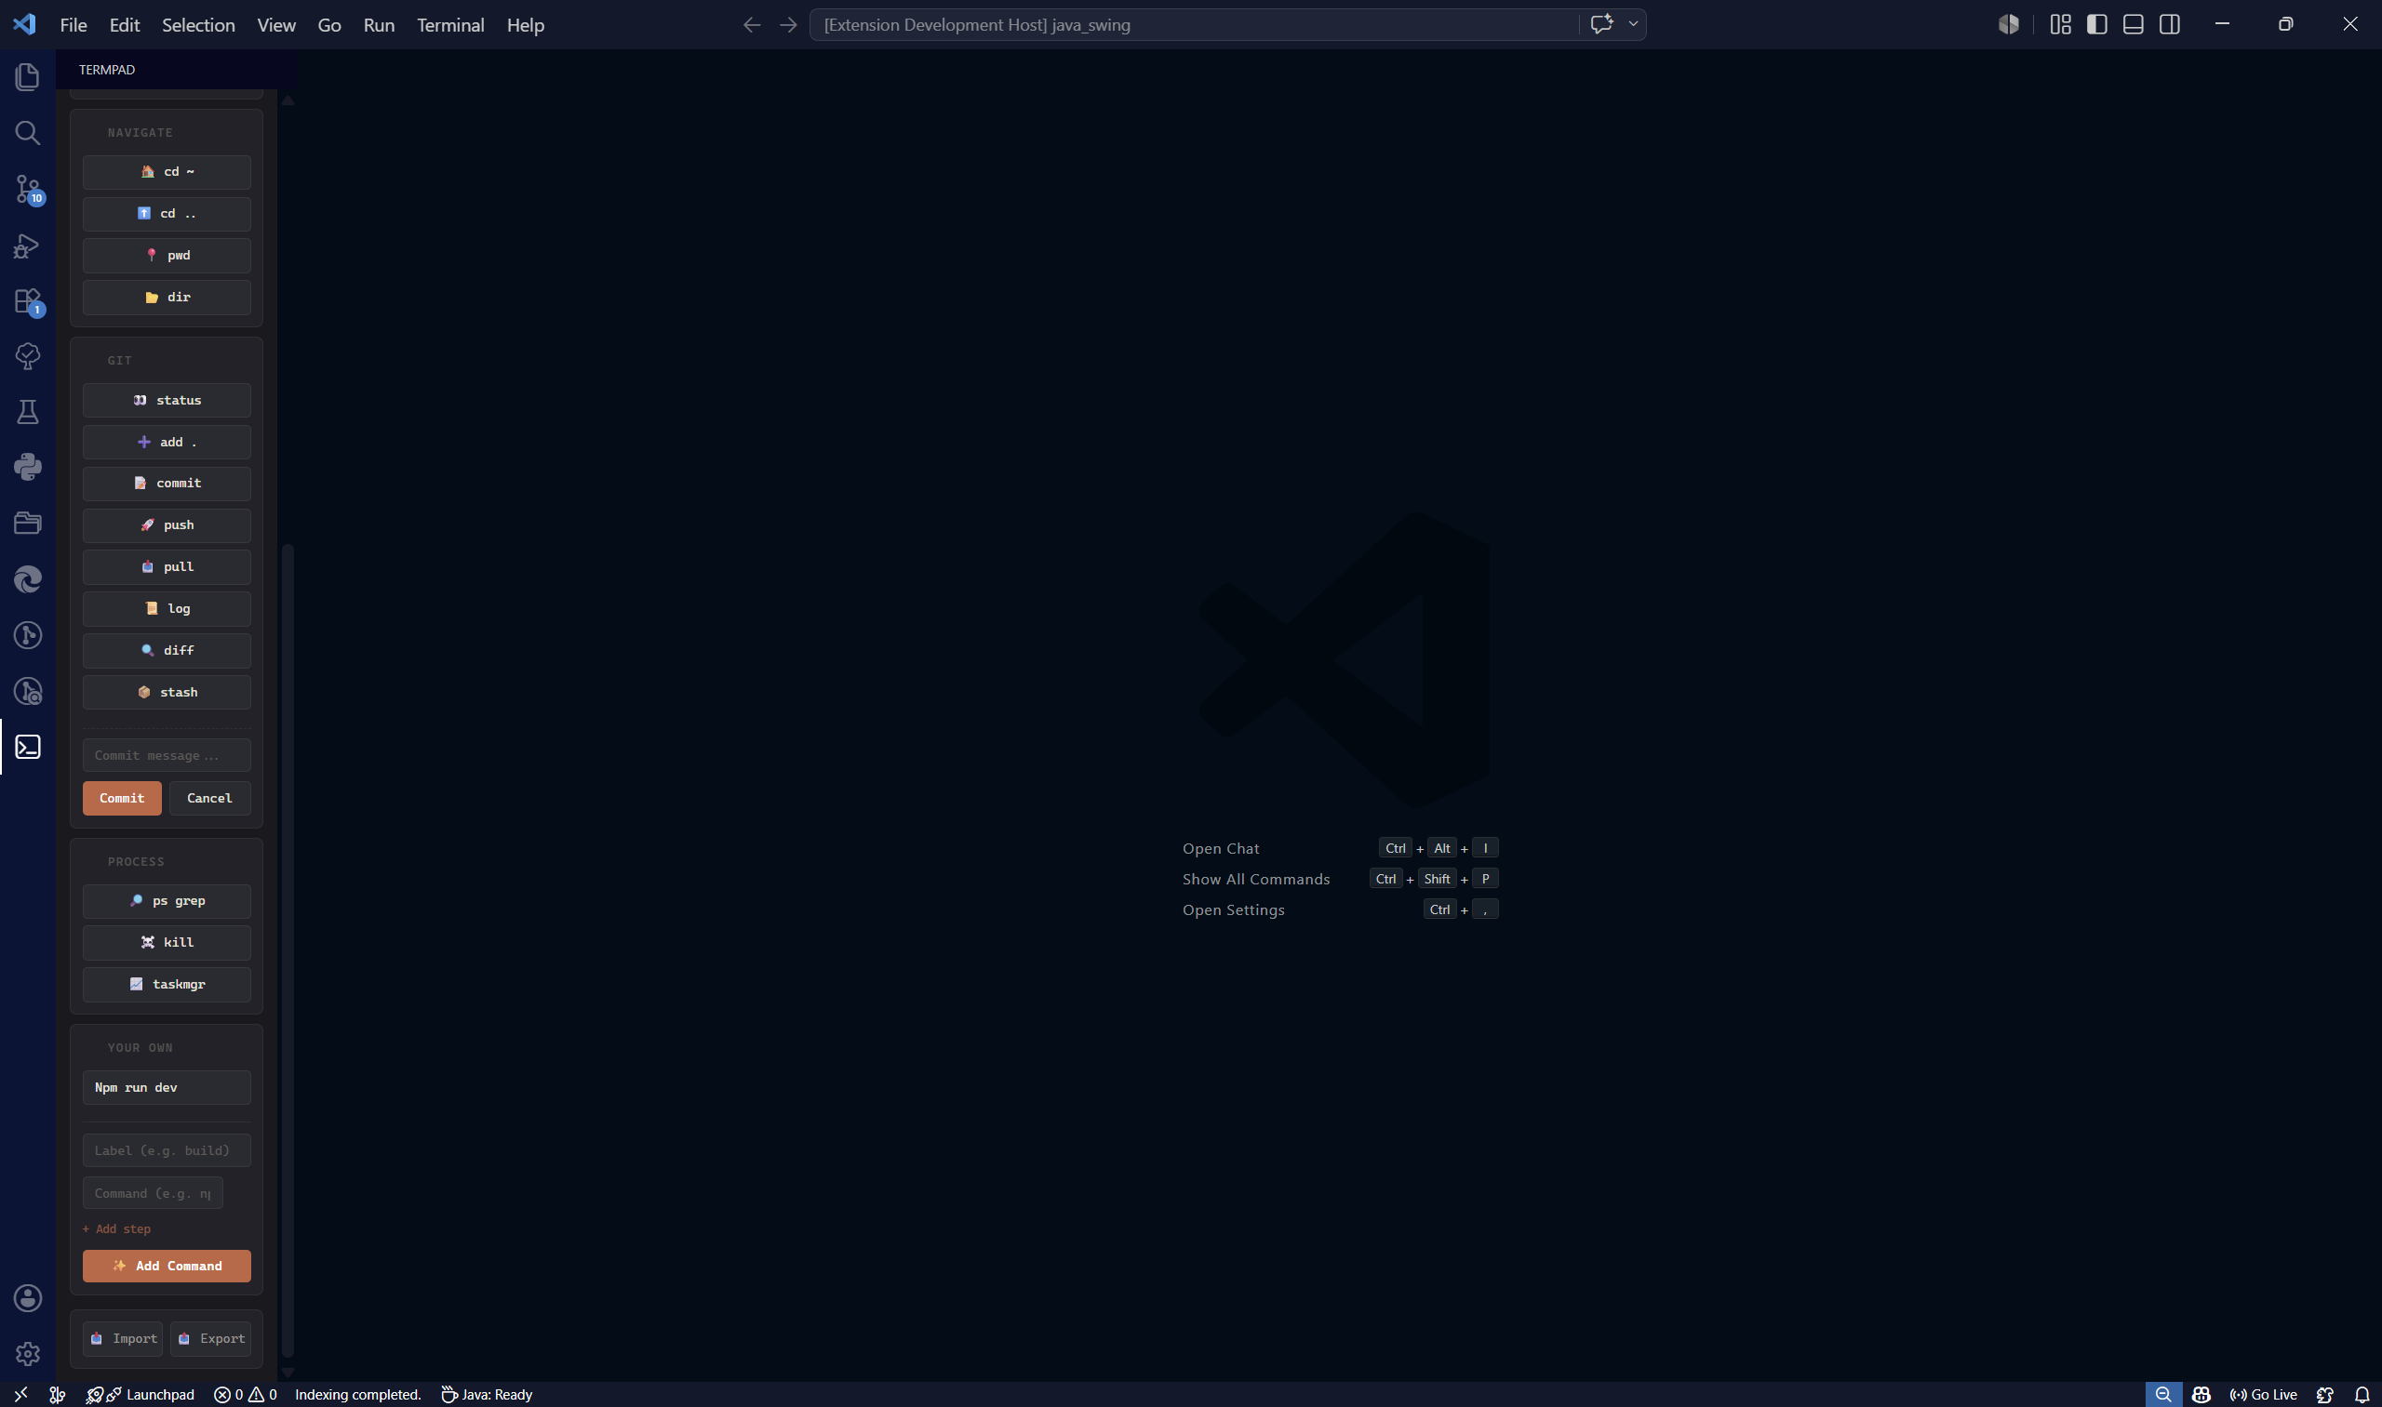Run the kill process button
This screenshot has height=1407, width=2382.
point(167,942)
